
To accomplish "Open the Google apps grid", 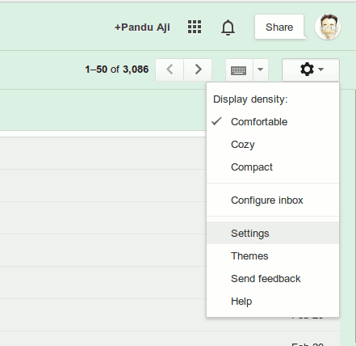I will tap(195, 27).
